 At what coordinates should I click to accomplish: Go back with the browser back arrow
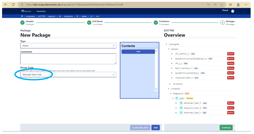tap(6, 4)
